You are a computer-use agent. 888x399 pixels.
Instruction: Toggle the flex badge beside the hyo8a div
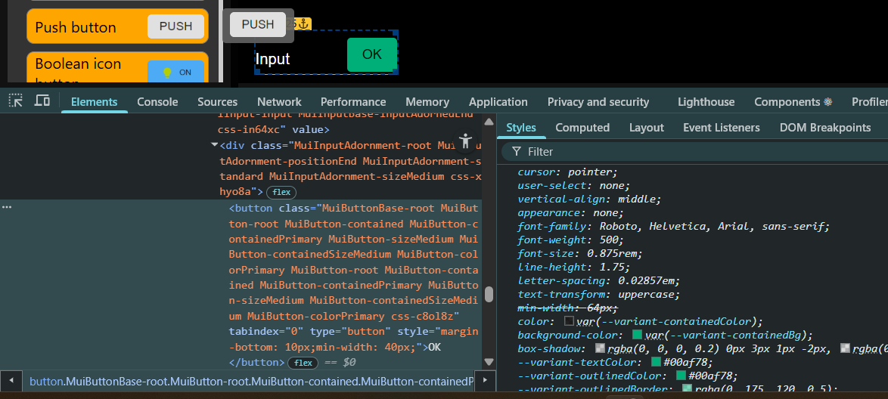pos(281,193)
